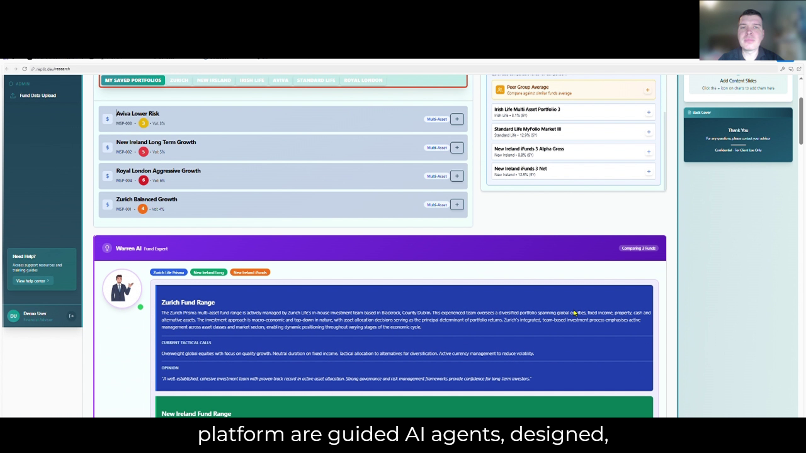Image resolution: width=806 pixels, height=453 pixels.
Task: Click the View help center link
Action: (x=31, y=281)
